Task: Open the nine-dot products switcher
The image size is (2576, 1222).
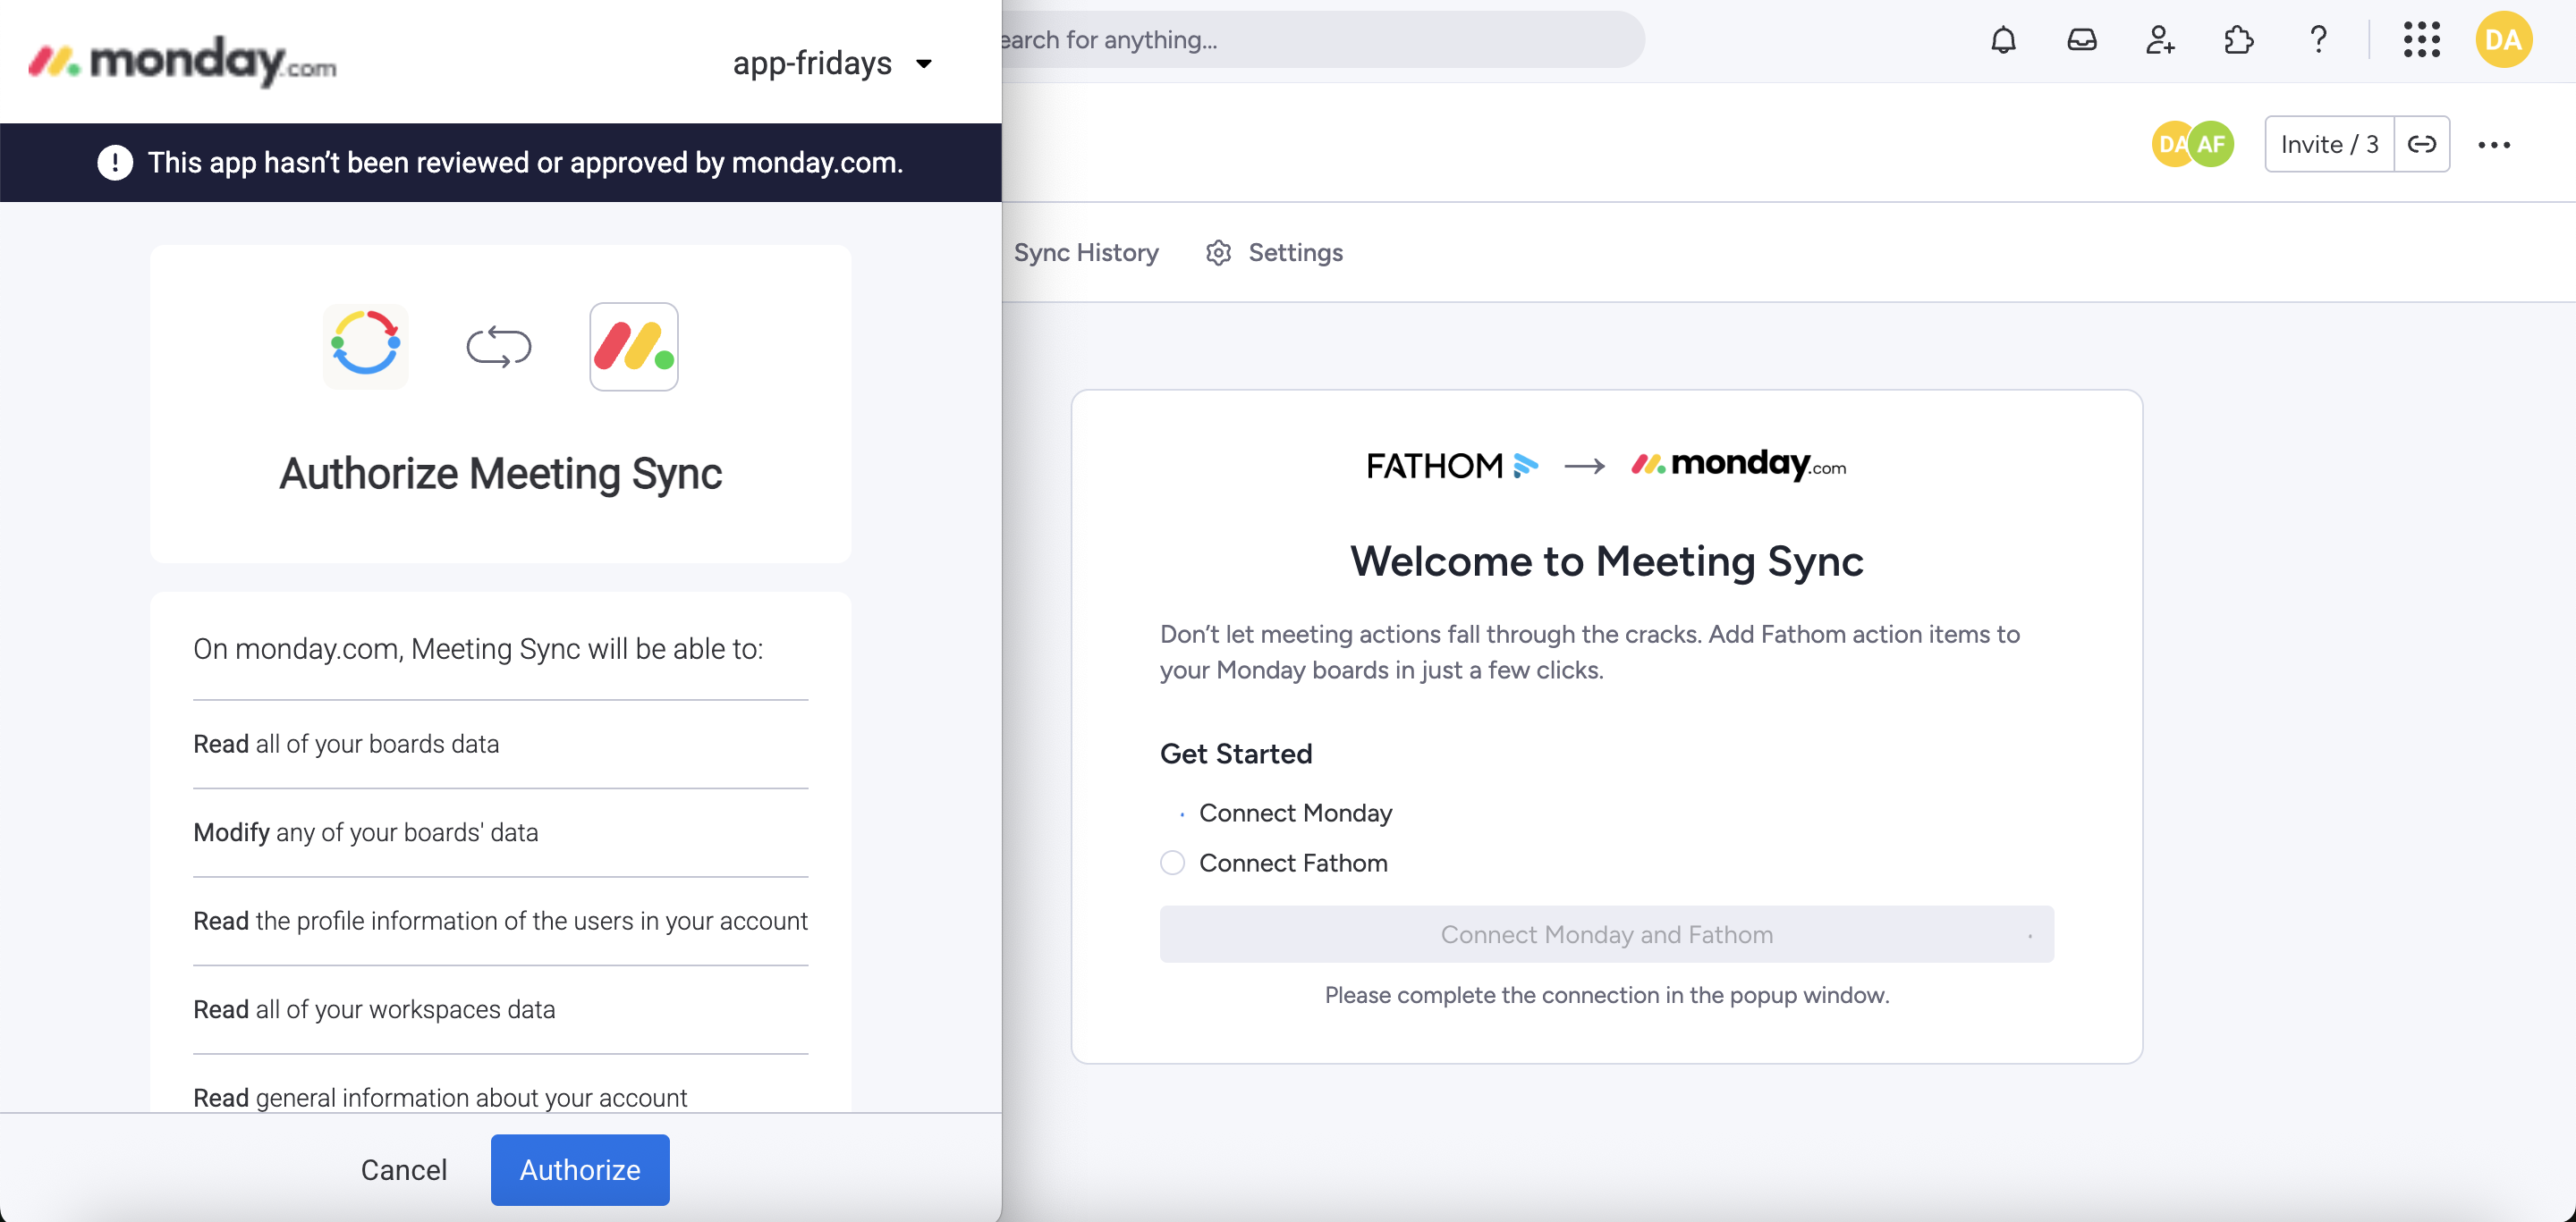Action: click(2421, 40)
